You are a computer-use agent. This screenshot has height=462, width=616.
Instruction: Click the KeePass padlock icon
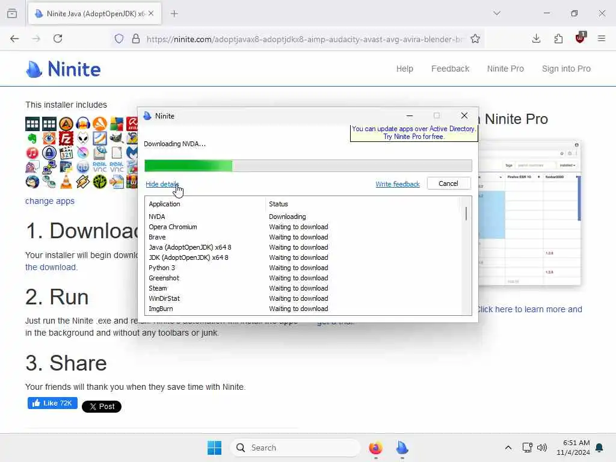pos(49,153)
